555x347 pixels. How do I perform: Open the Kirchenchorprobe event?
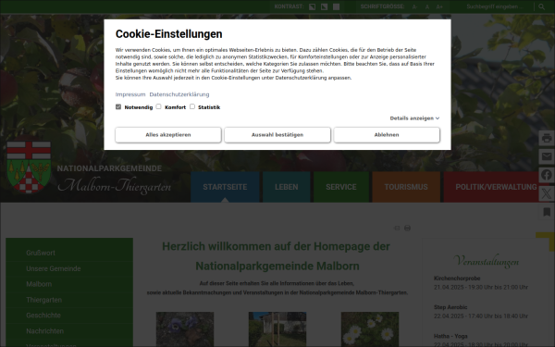457,279
